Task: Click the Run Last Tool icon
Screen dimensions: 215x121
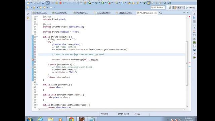Action: [109, 3]
